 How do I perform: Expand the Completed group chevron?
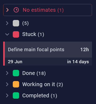7,95
